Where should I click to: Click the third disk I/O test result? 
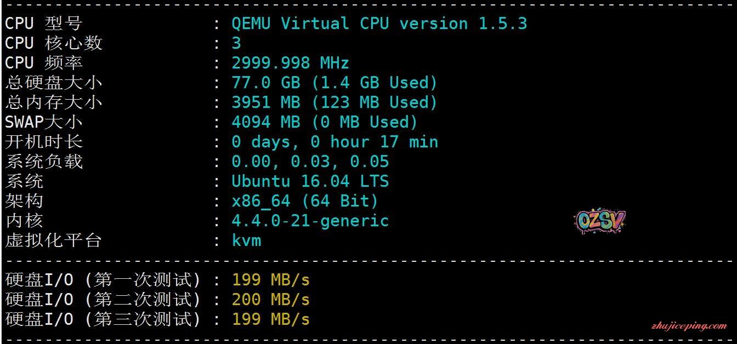[270, 319]
